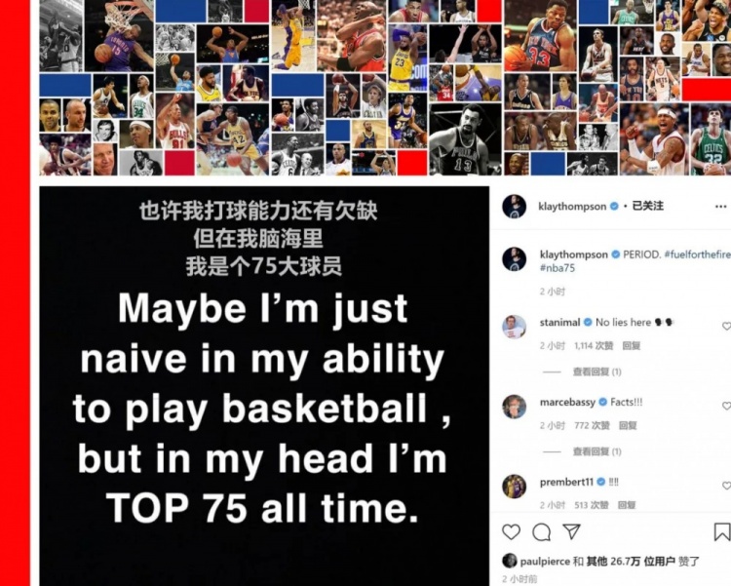
Task: Open prembert11's profile avatar
Action: [x=515, y=487]
